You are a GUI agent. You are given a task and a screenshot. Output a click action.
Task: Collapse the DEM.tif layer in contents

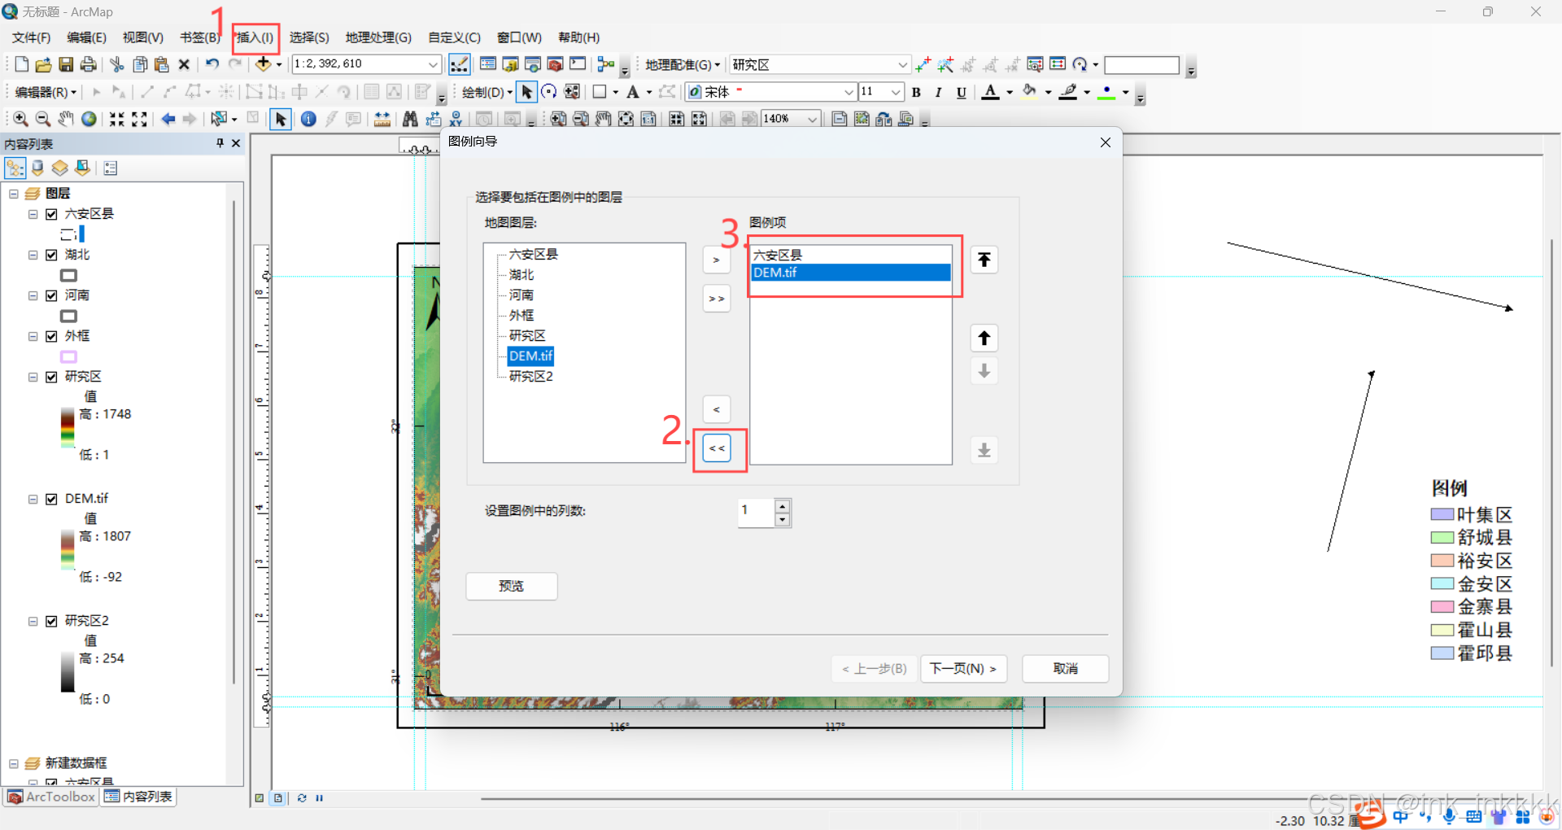click(x=33, y=499)
